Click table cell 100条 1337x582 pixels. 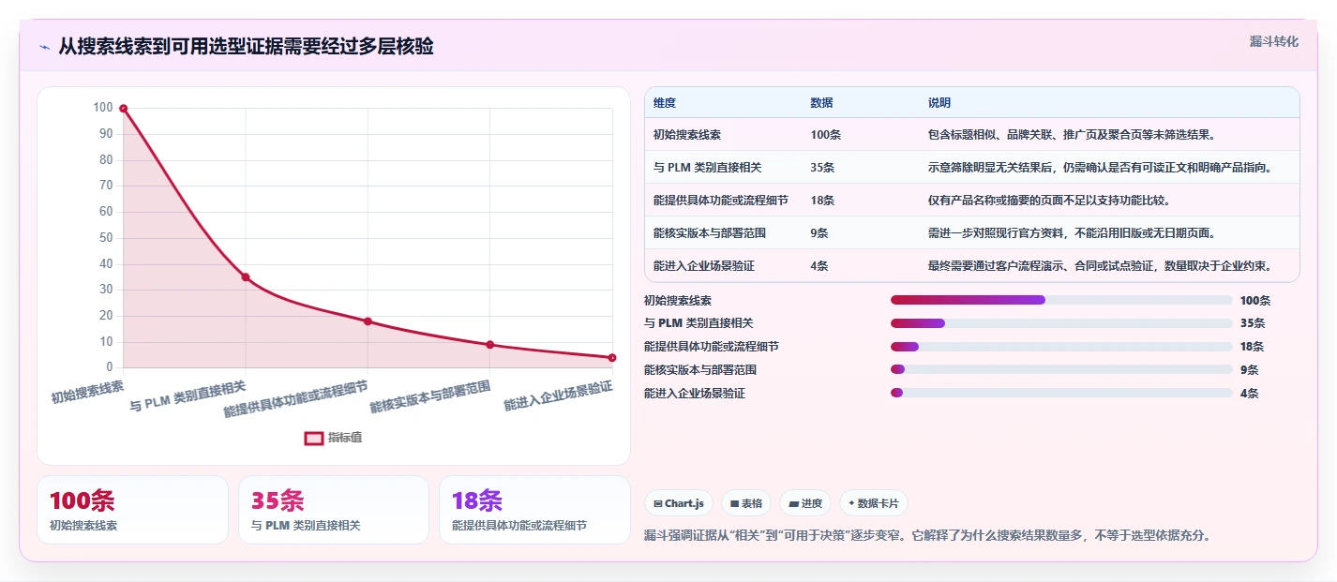point(826,135)
